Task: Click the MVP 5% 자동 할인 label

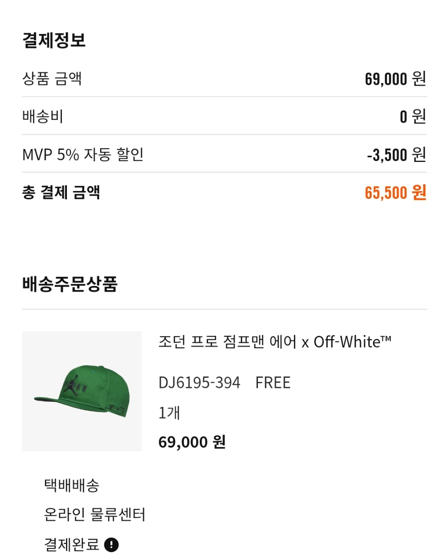Action: tap(83, 154)
